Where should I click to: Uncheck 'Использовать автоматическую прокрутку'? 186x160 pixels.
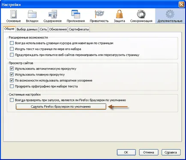12,68
